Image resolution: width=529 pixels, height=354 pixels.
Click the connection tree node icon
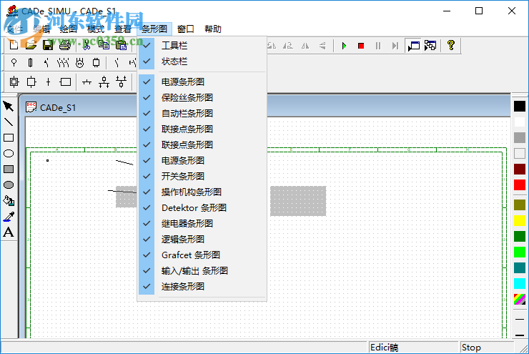pos(104,82)
